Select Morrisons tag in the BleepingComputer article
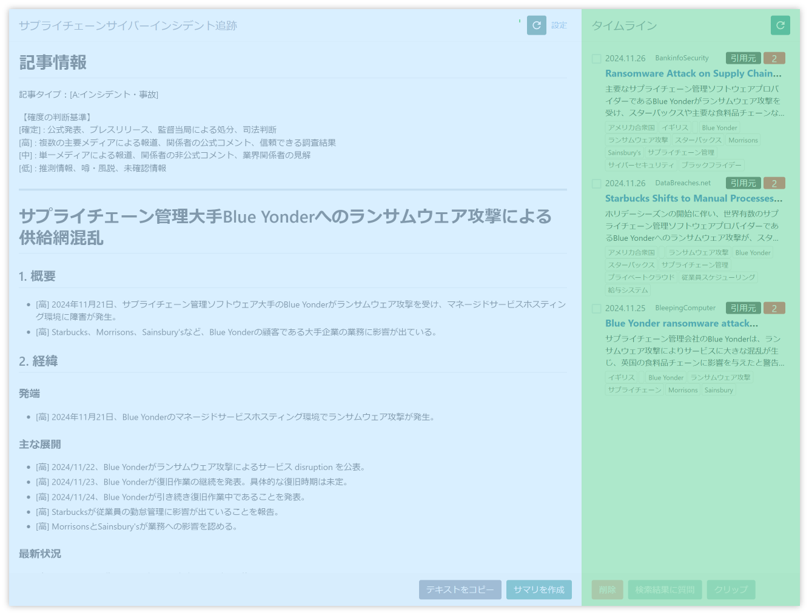 (x=683, y=390)
